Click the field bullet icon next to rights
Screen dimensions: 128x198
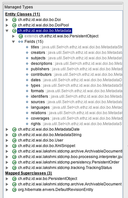[x=27, y=124]
